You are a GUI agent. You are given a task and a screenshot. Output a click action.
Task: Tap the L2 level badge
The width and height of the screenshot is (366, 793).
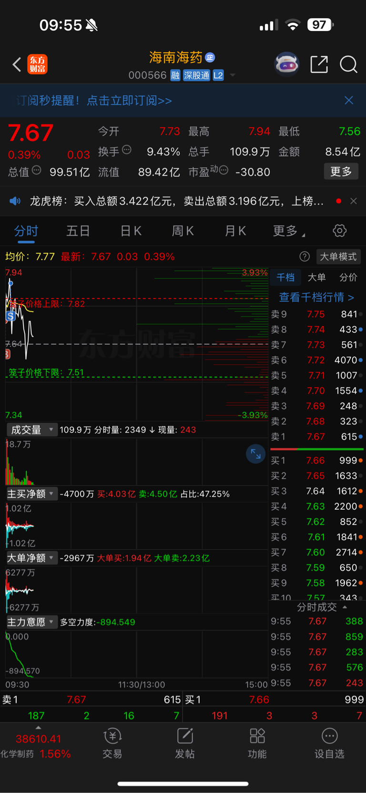[218, 75]
